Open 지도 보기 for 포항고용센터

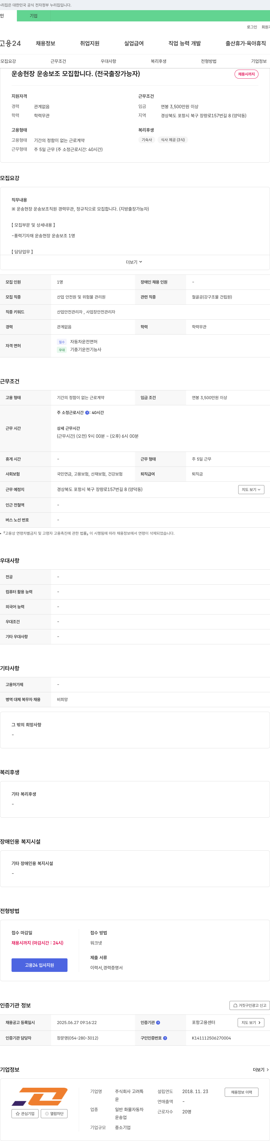coord(251,1022)
